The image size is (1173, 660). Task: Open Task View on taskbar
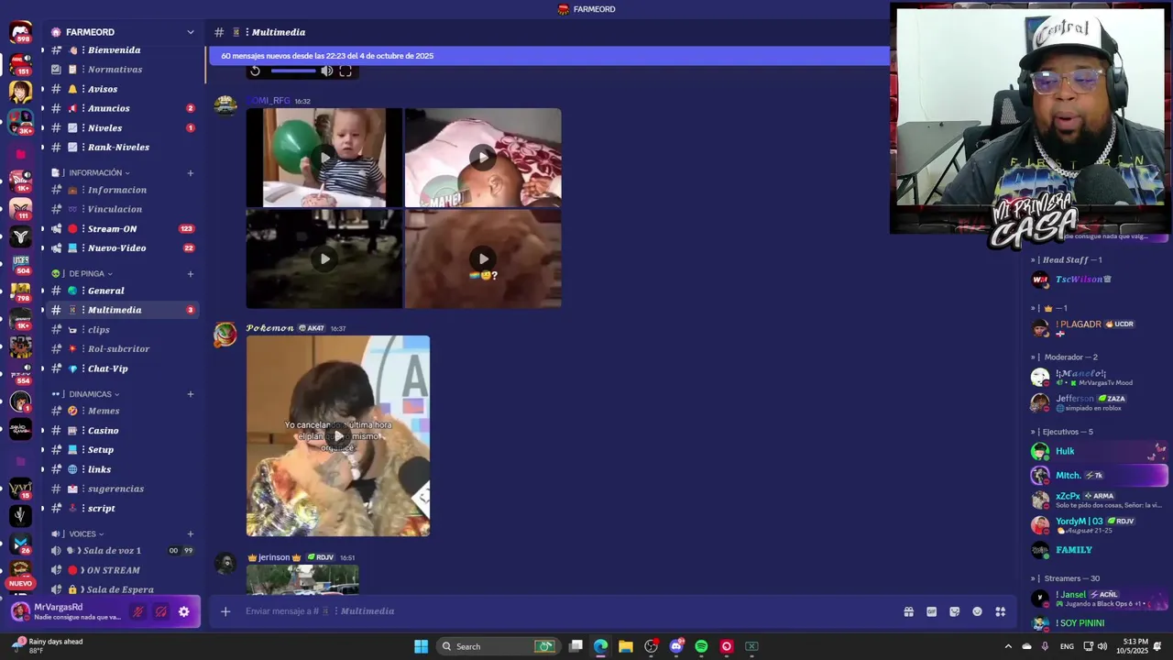576,646
